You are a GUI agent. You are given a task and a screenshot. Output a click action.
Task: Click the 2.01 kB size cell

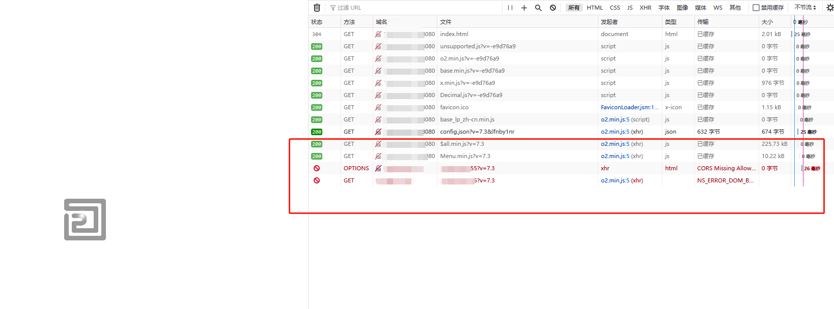click(771, 34)
